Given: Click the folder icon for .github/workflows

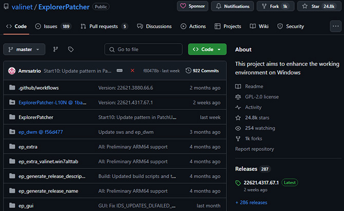Looking at the screenshot, I should pyautogui.click(x=12, y=87).
